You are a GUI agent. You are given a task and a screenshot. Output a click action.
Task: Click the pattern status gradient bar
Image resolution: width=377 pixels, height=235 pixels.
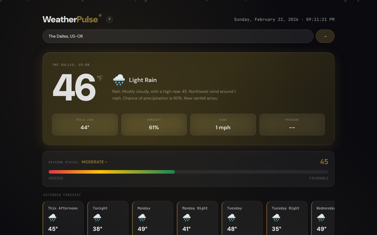tap(188, 172)
